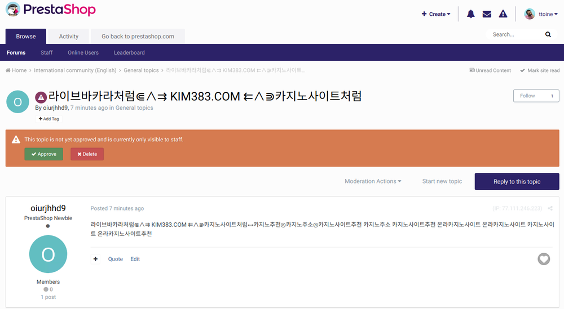Click the pending approval badge beside title
This screenshot has height=309, width=564.
[x=41, y=97]
